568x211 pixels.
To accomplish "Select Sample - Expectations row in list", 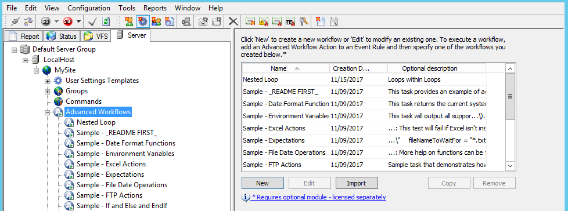I will (364, 140).
